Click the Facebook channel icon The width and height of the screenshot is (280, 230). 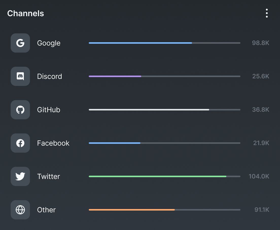tap(20, 143)
